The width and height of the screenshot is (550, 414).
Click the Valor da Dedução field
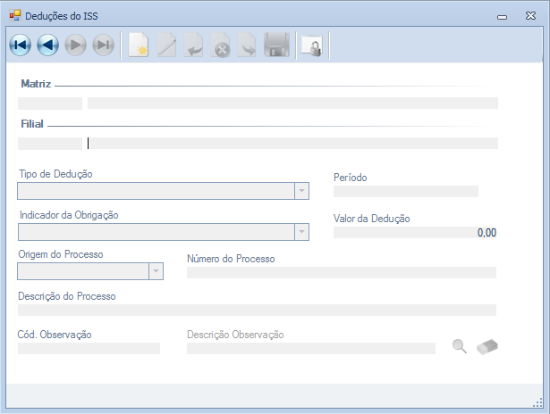coord(414,233)
